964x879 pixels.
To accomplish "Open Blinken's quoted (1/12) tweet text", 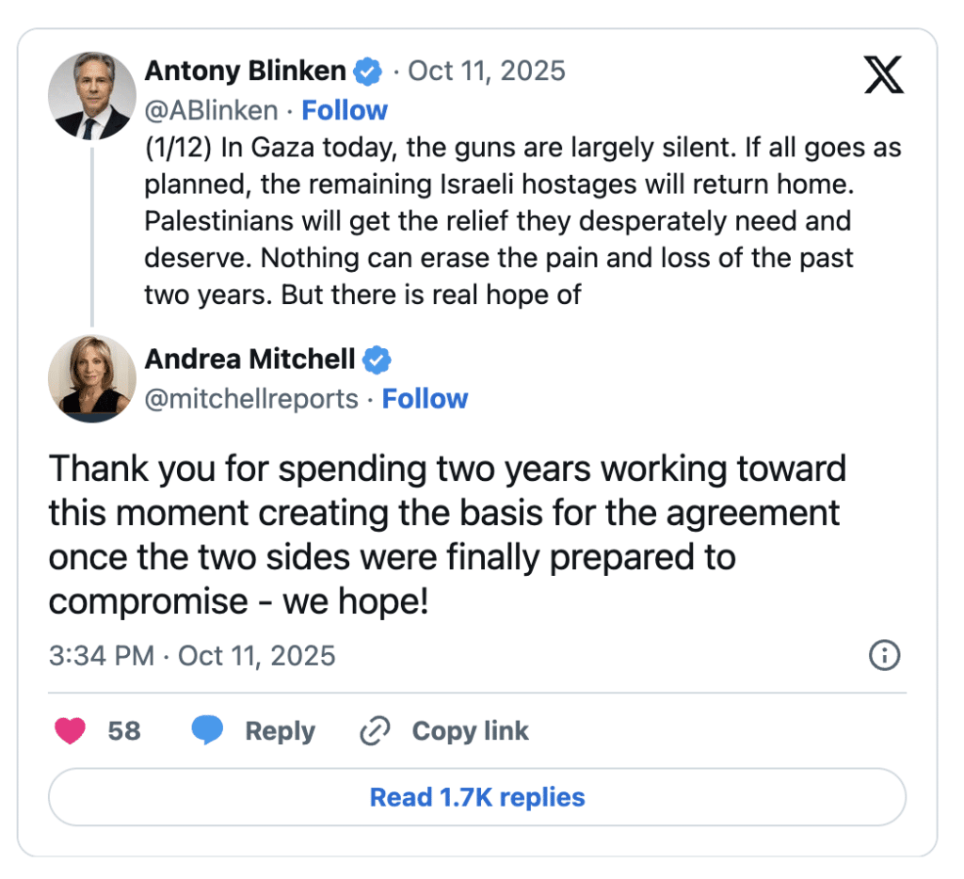I will click(522, 222).
